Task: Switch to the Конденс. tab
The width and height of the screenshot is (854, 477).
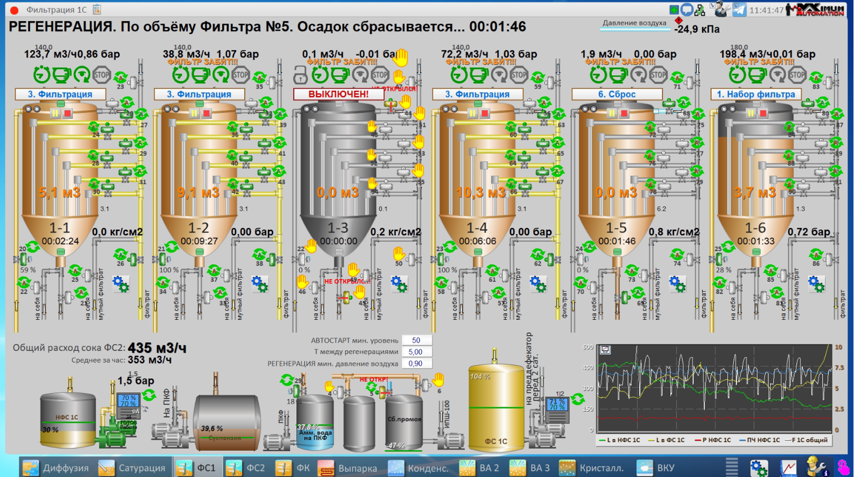Action: coord(419,467)
